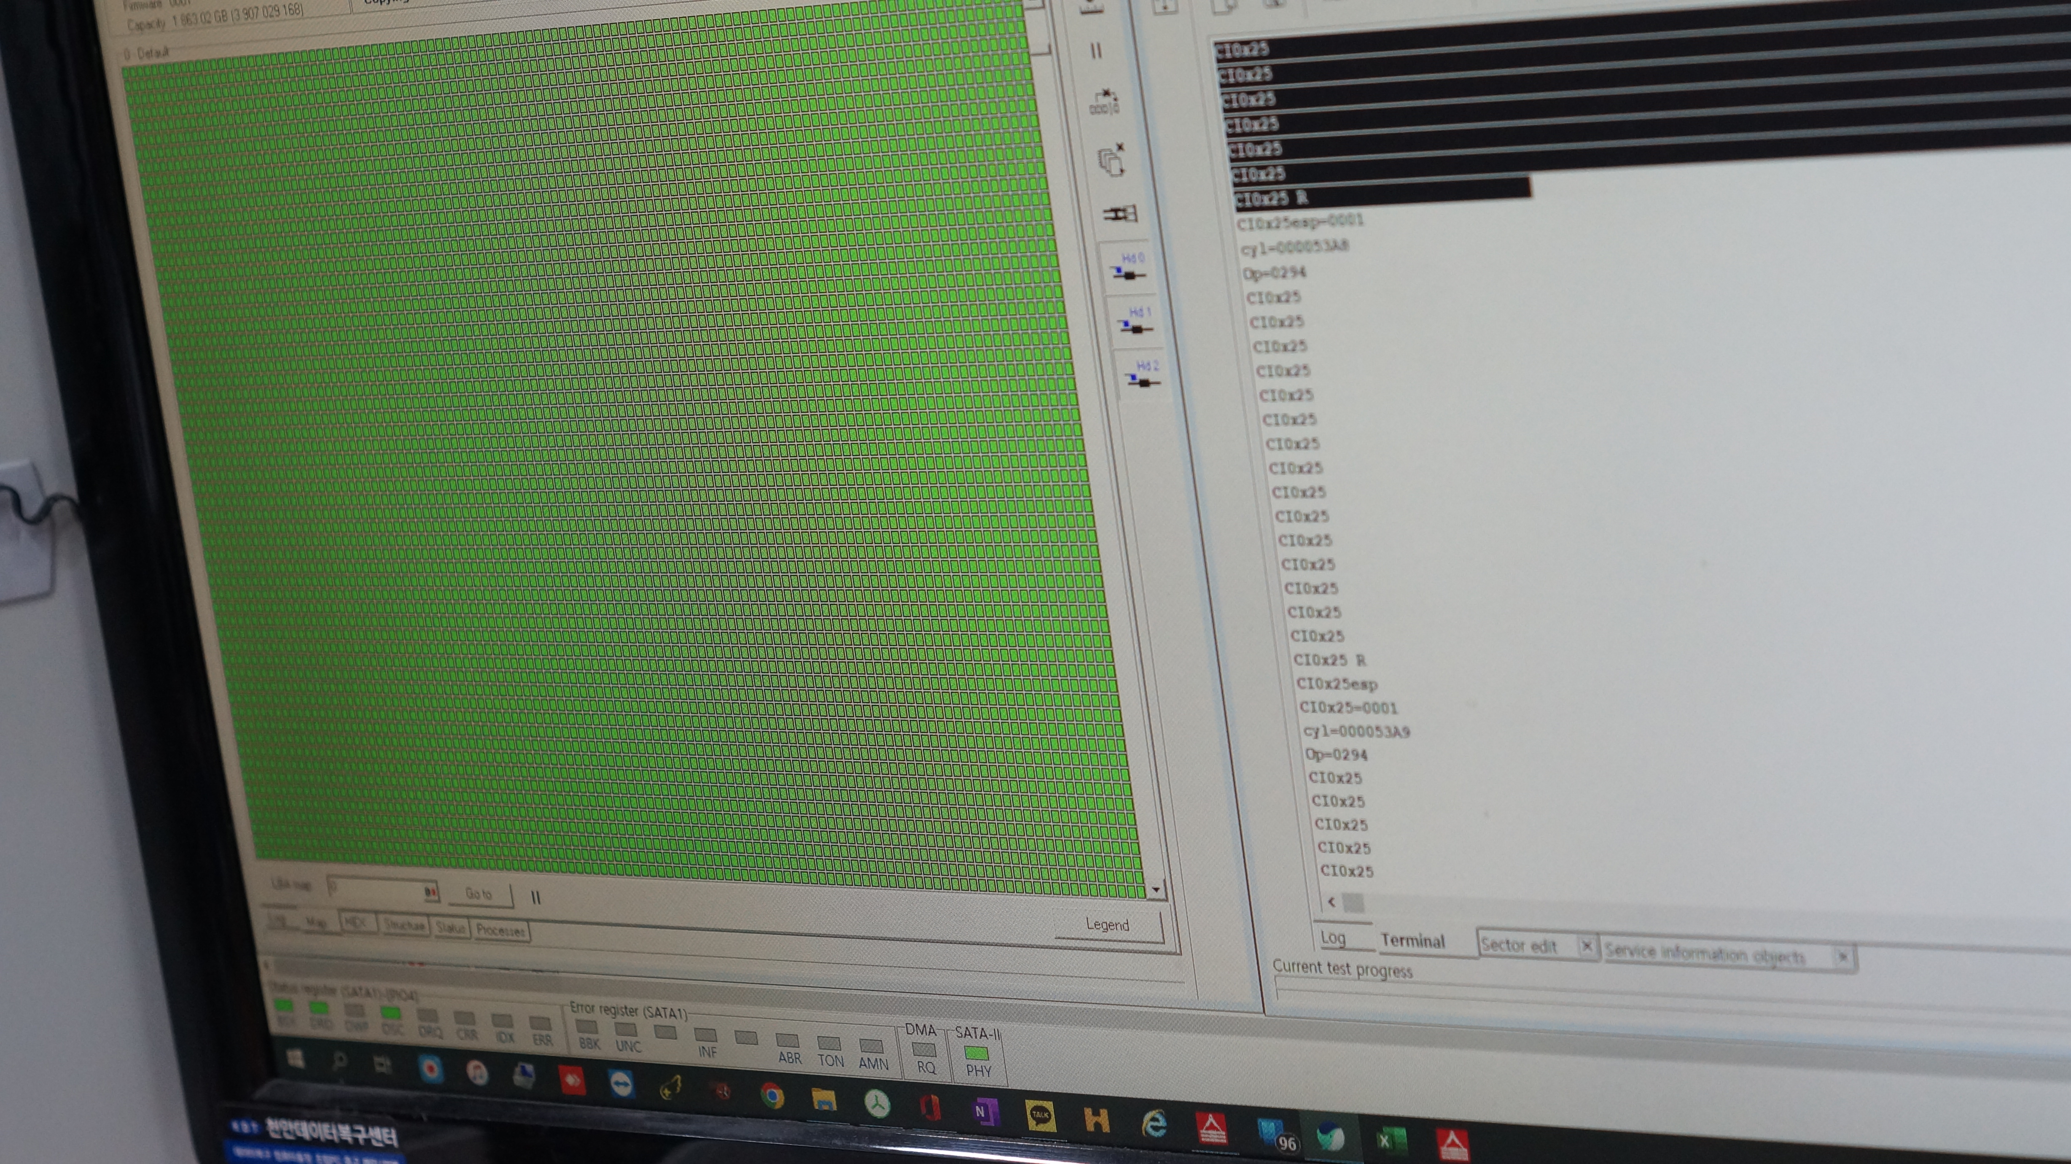Screen dimensions: 2071x1164
Task: Click the sector chain reset icon below pause
Action: pyautogui.click(x=1105, y=103)
